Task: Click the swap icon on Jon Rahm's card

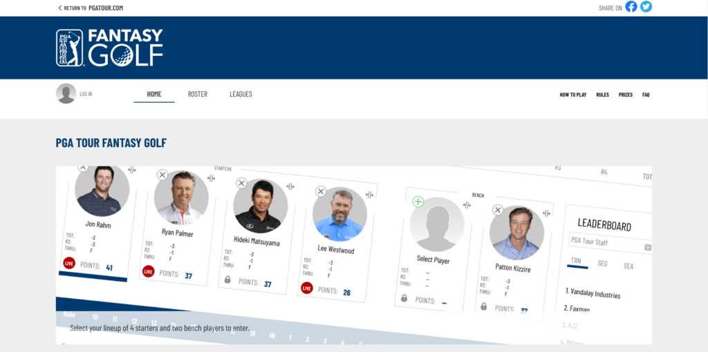Action: [x=132, y=170]
